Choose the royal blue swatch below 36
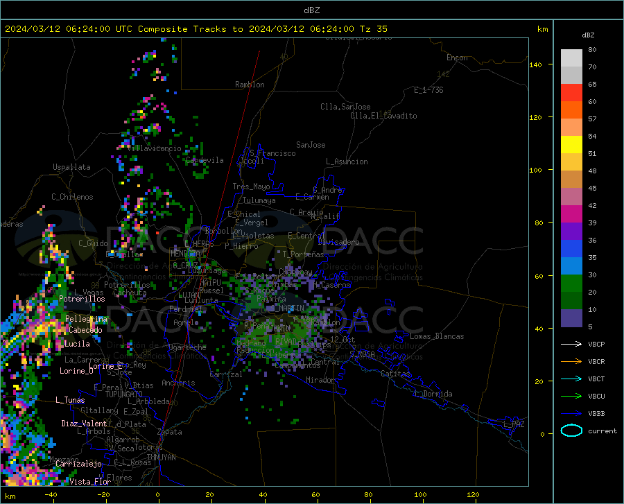624x504 pixels. (x=571, y=249)
